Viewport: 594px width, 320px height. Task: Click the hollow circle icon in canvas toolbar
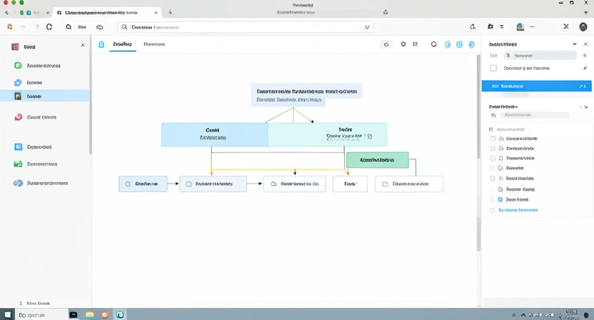433,44
